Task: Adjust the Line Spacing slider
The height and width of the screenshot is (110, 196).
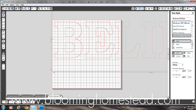Action: (x=176, y=77)
